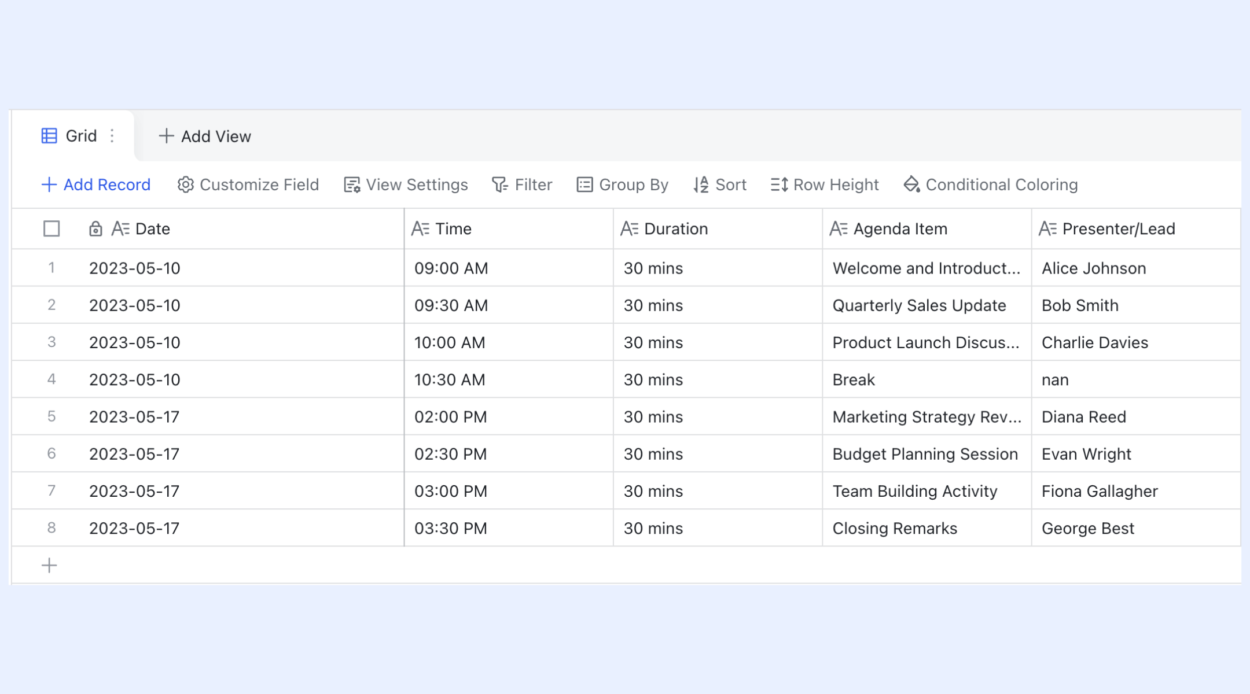Click the lock icon in Date column header

pos(95,228)
